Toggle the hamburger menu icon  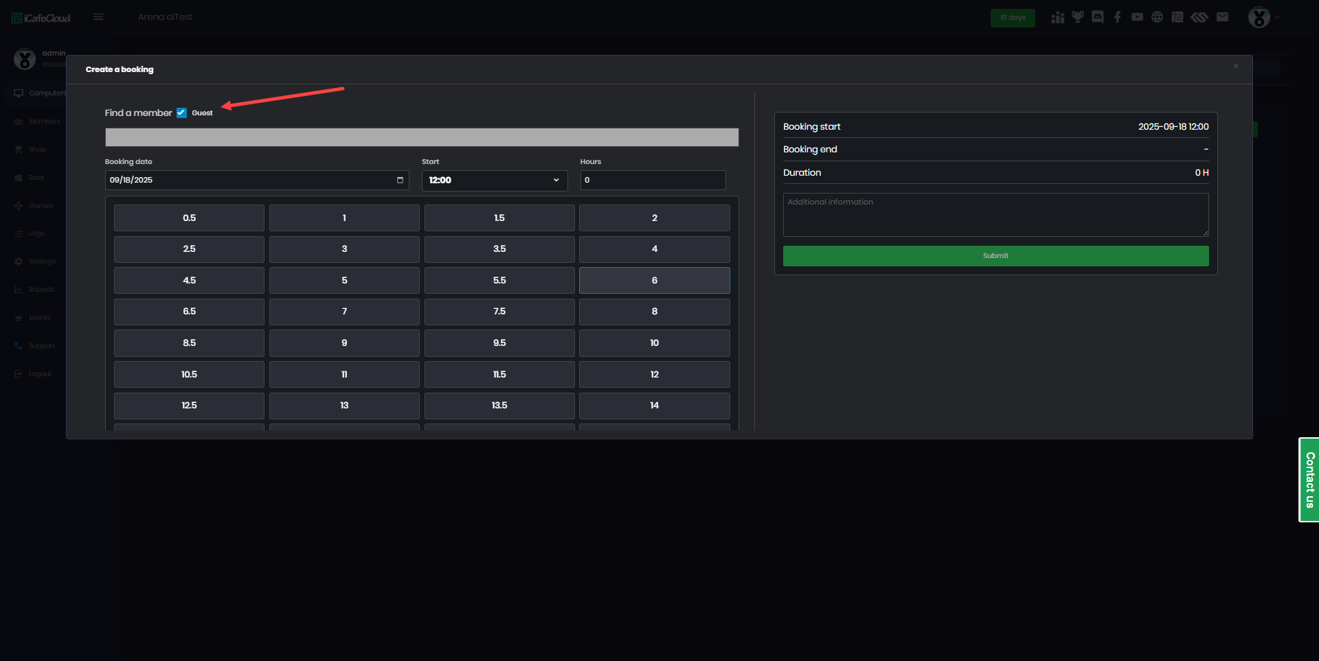[x=99, y=17]
